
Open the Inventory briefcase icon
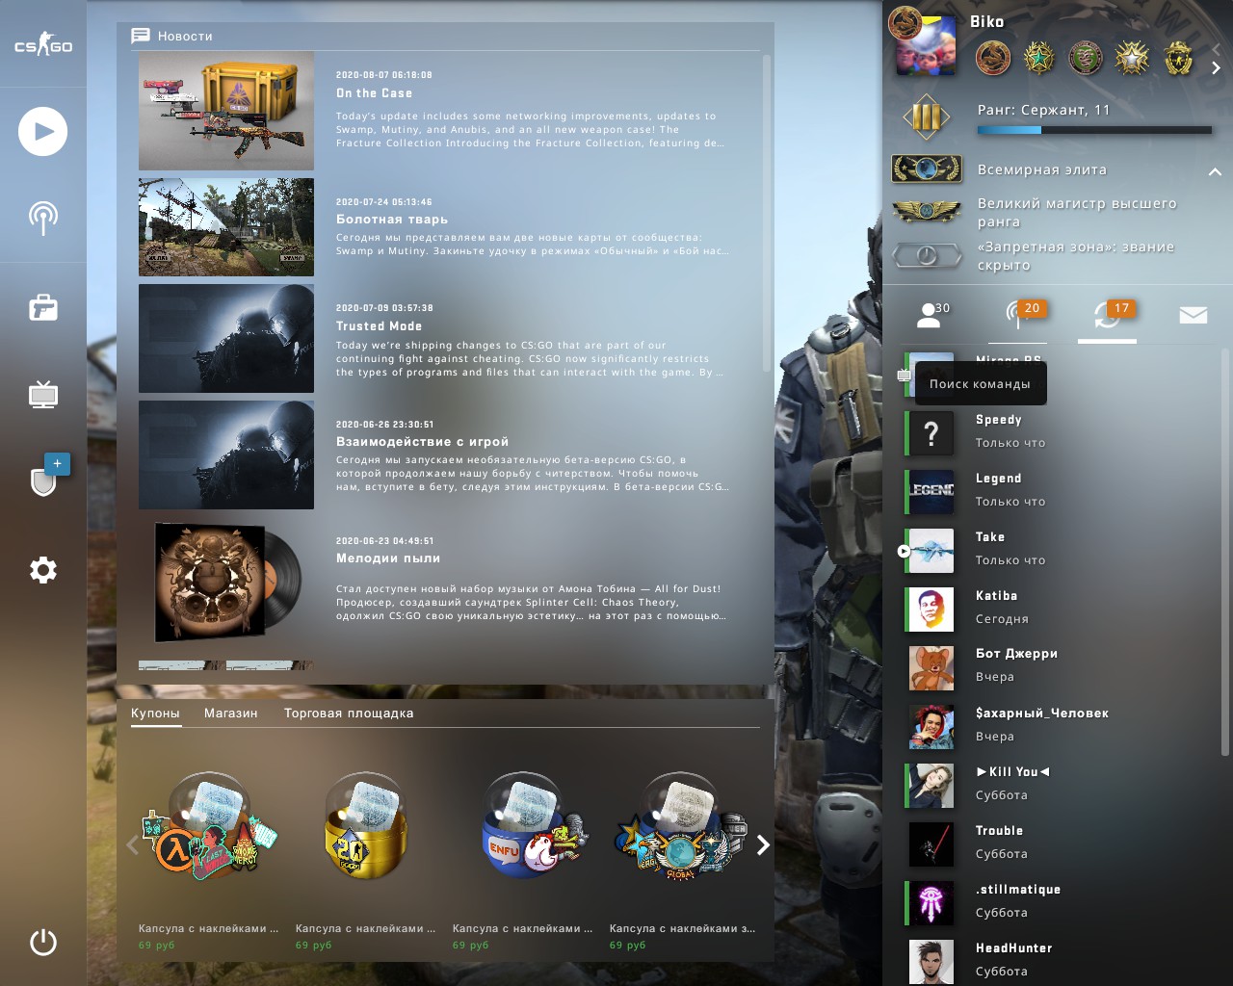coord(43,307)
